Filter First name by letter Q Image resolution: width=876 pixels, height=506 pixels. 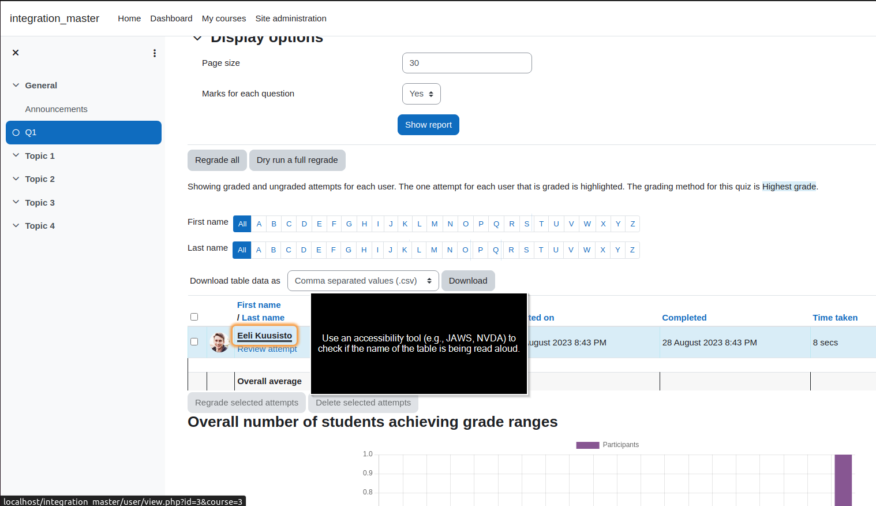tap(496, 224)
